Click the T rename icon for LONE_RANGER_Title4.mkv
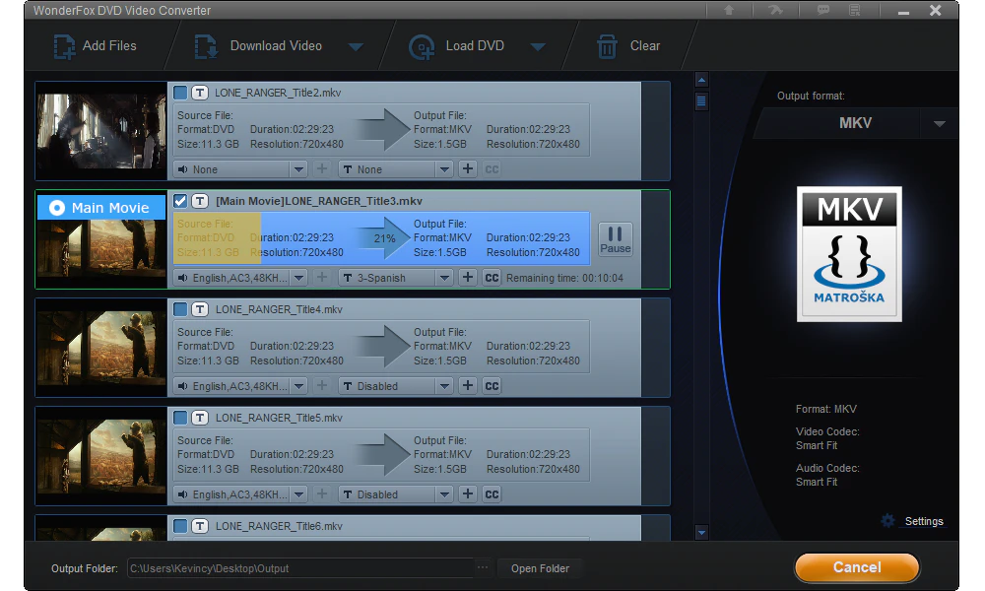 click(x=200, y=309)
